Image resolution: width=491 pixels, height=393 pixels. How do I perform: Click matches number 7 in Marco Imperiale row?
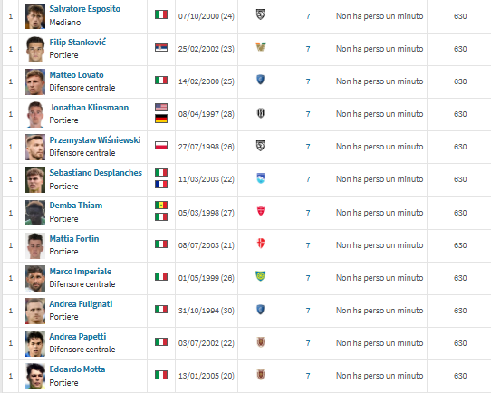tap(308, 278)
